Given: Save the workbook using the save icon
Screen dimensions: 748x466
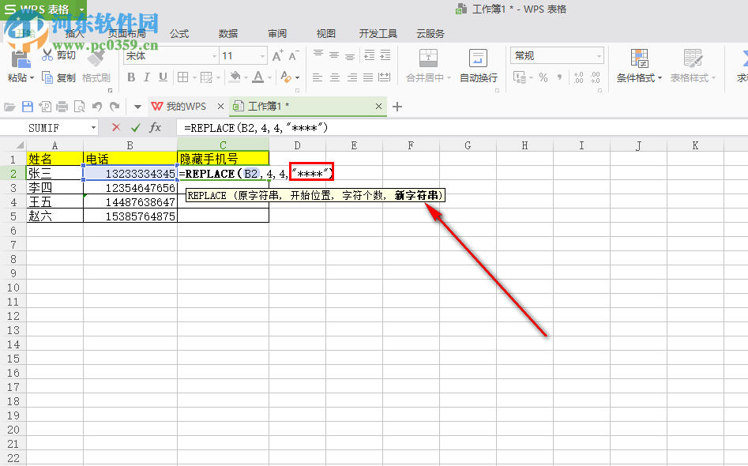Looking at the screenshot, I should point(27,106).
